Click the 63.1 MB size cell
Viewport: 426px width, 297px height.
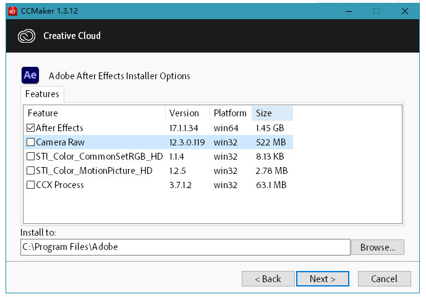[x=271, y=185]
